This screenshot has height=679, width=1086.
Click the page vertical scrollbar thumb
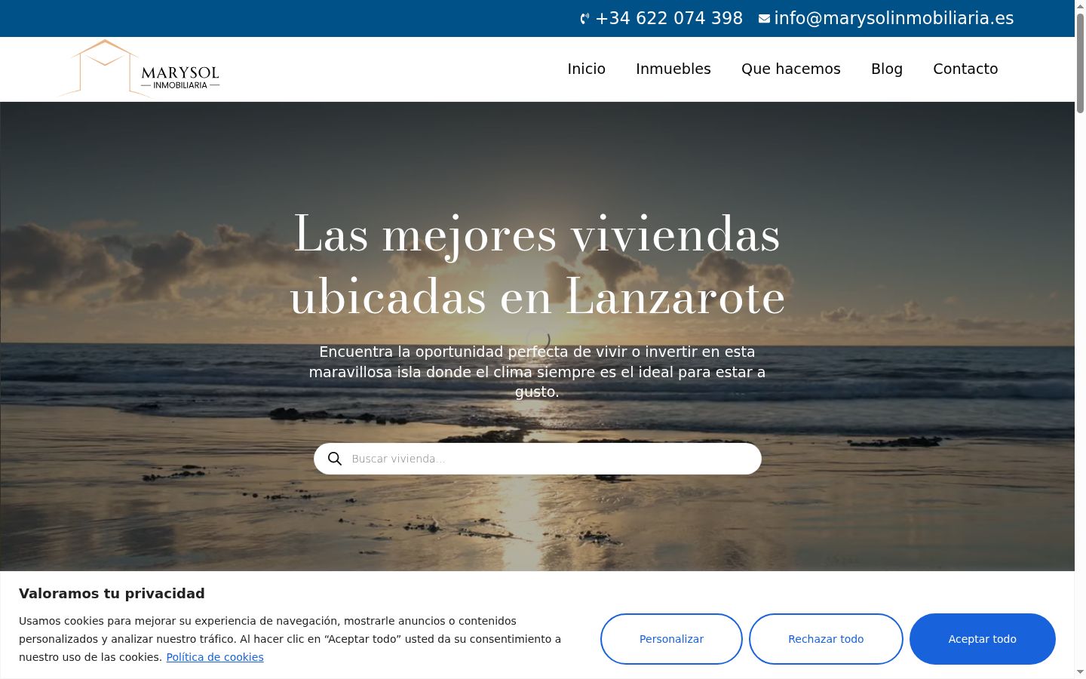click(1080, 63)
